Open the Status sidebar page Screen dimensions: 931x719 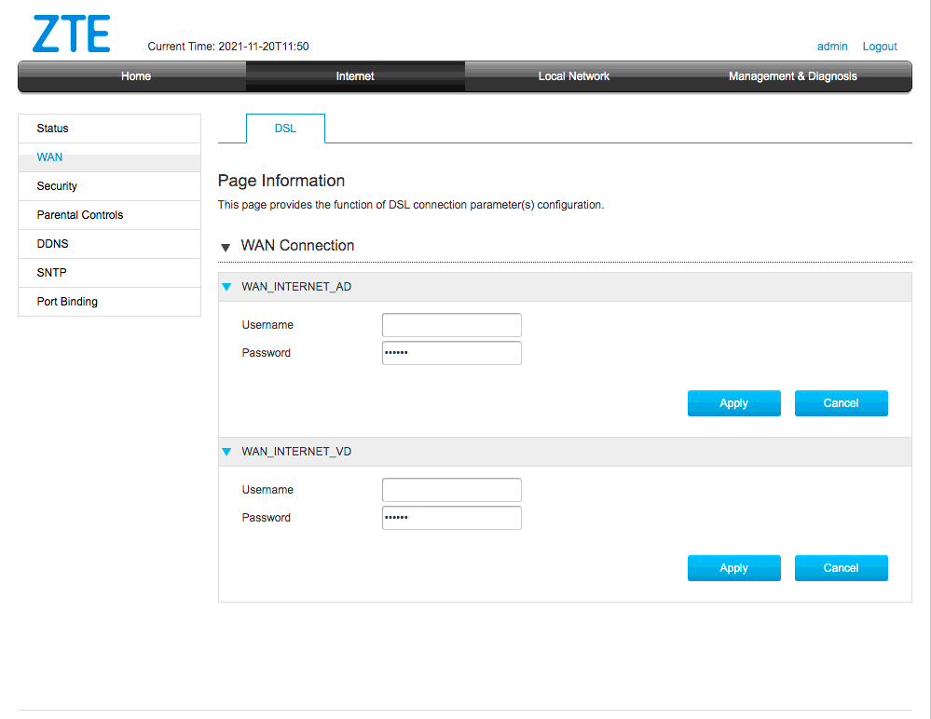[53, 129]
